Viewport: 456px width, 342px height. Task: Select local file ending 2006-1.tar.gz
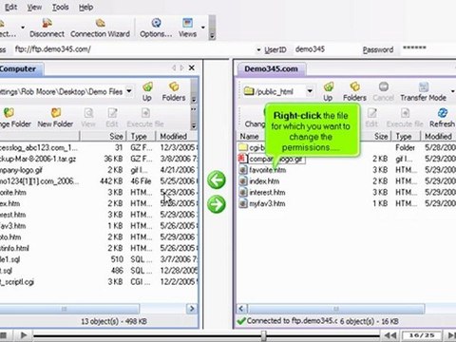coord(38,159)
